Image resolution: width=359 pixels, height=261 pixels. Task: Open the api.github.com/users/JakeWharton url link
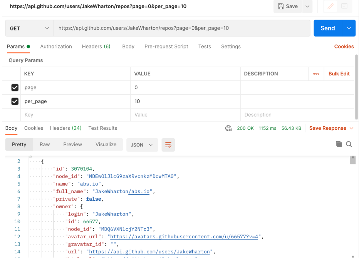pyautogui.click(x=149, y=252)
